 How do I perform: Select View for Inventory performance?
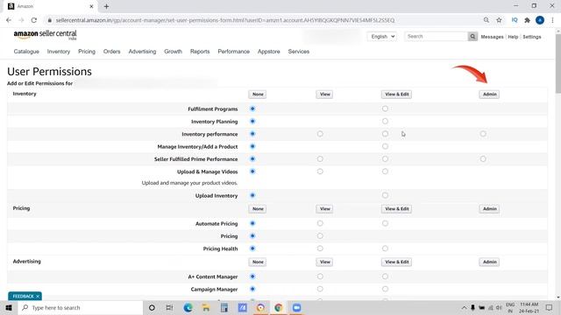320,134
